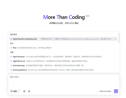Screen dimensions: 126x98
Task: Click the book icon beside algorithmic-art
Action: tap(11, 61)
